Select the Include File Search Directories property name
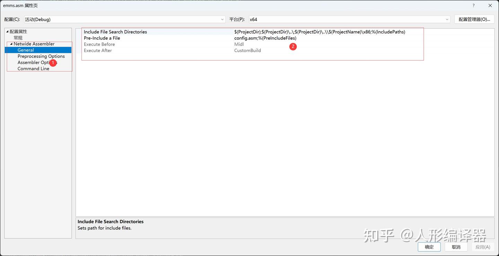This screenshot has height=256, width=499. coord(115,31)
